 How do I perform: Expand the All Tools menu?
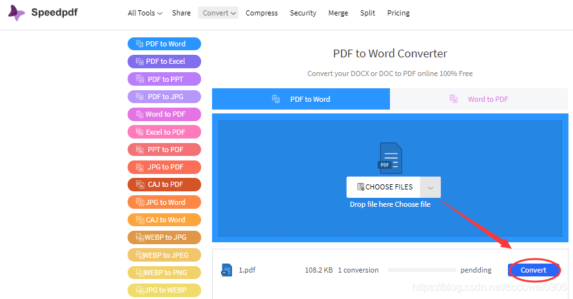145,13
